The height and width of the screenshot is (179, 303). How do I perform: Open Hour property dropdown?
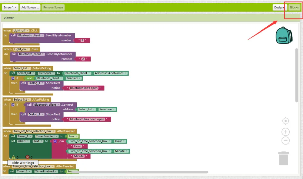[120, 141]
